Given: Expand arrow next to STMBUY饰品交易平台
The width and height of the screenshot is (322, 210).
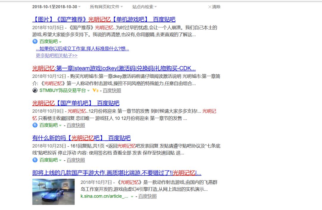Looking at the screenshot, I should click(x=88, y=91).
